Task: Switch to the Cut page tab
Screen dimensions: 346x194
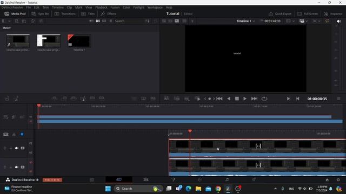Action: (x=119, y=179)
